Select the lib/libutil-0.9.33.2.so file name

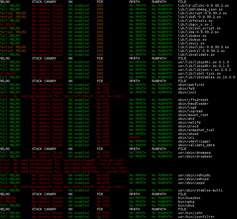201,51
